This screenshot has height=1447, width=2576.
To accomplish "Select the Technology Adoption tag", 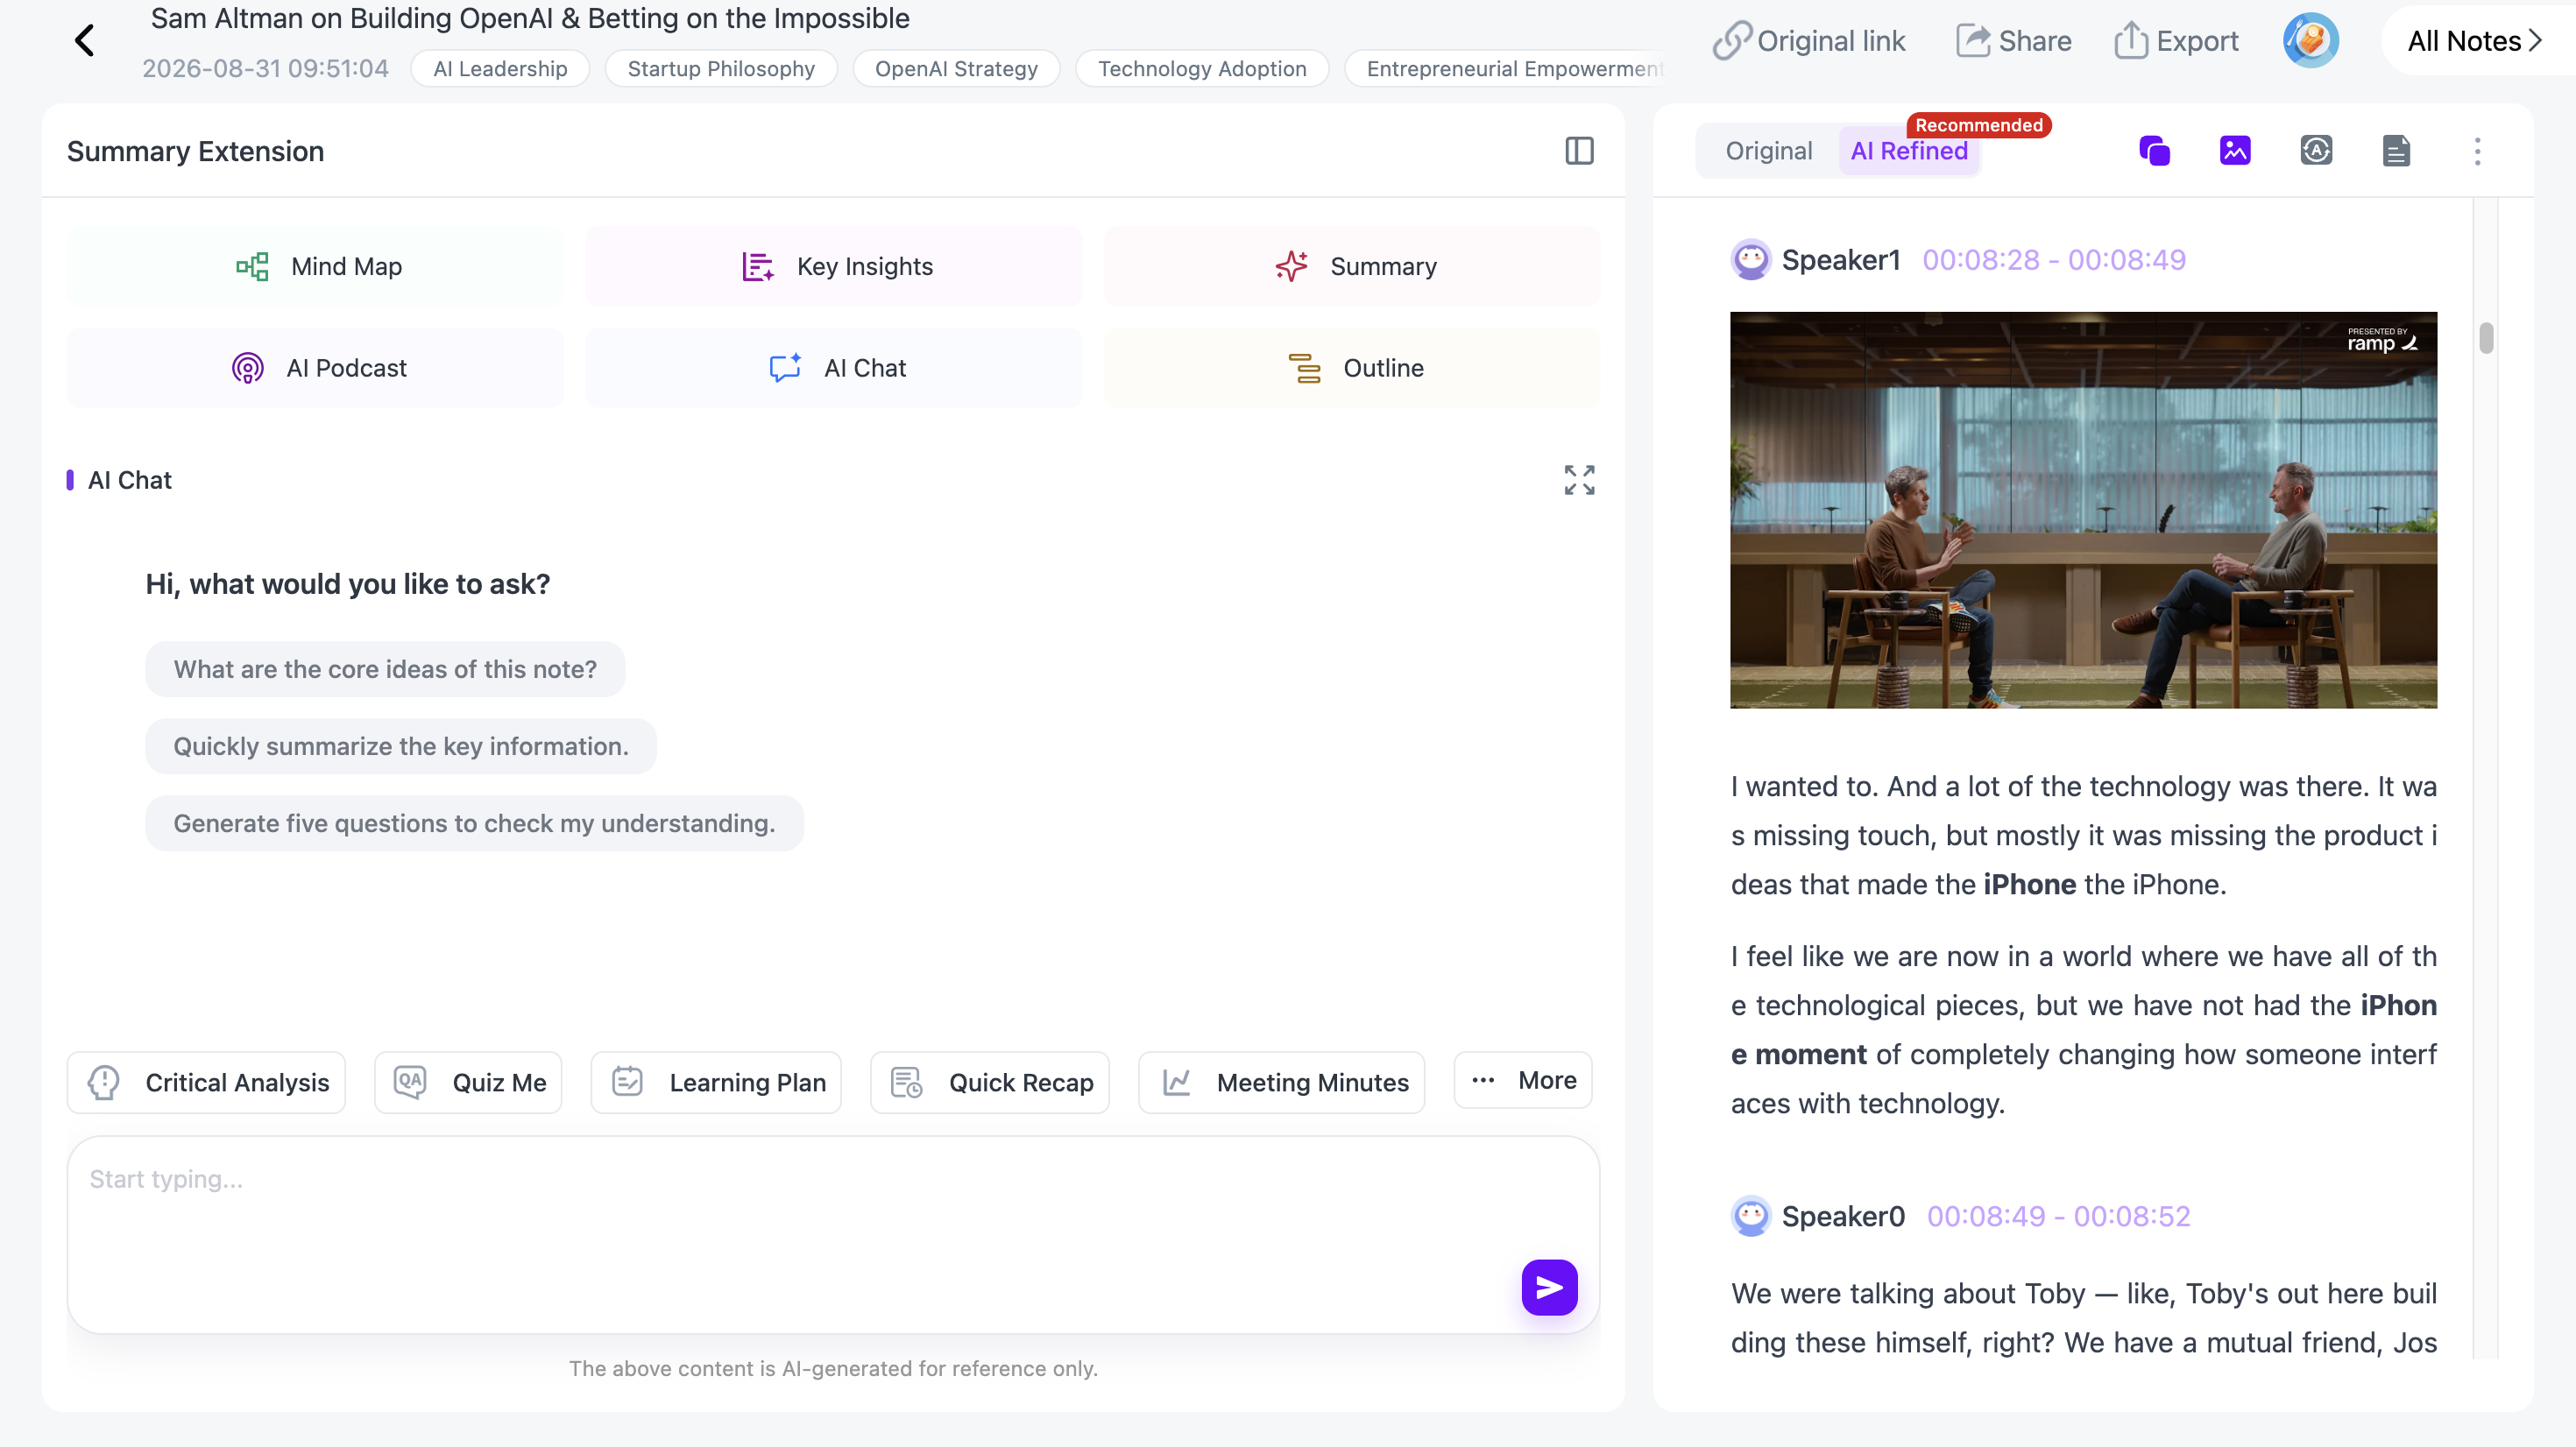I will (1202, 68).
